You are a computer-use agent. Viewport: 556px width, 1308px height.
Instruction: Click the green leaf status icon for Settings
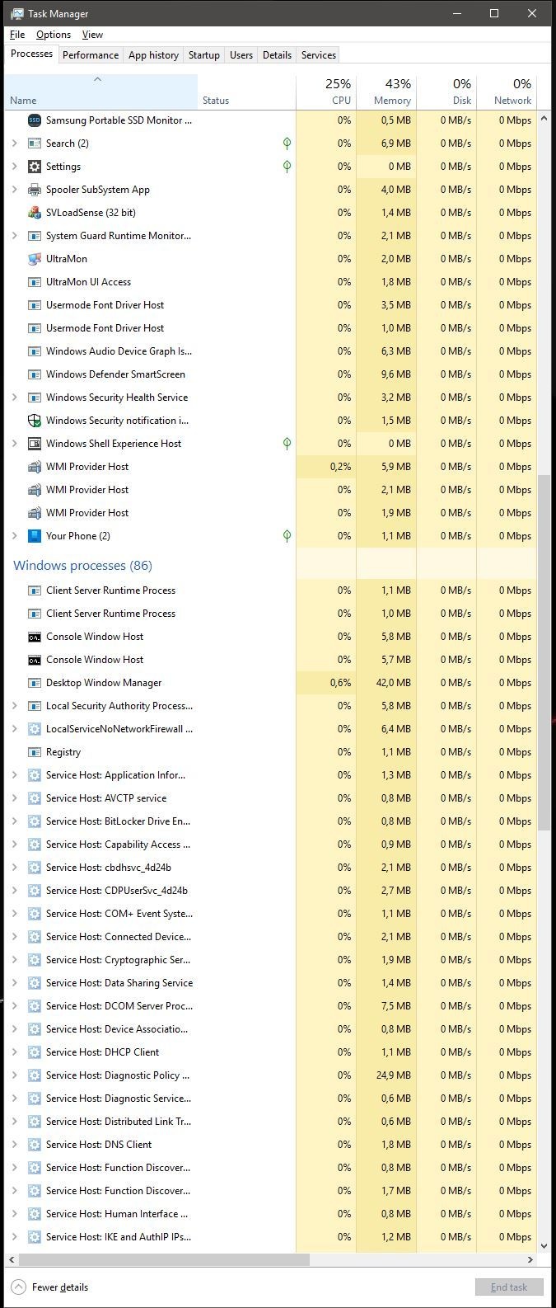[287, 166]
